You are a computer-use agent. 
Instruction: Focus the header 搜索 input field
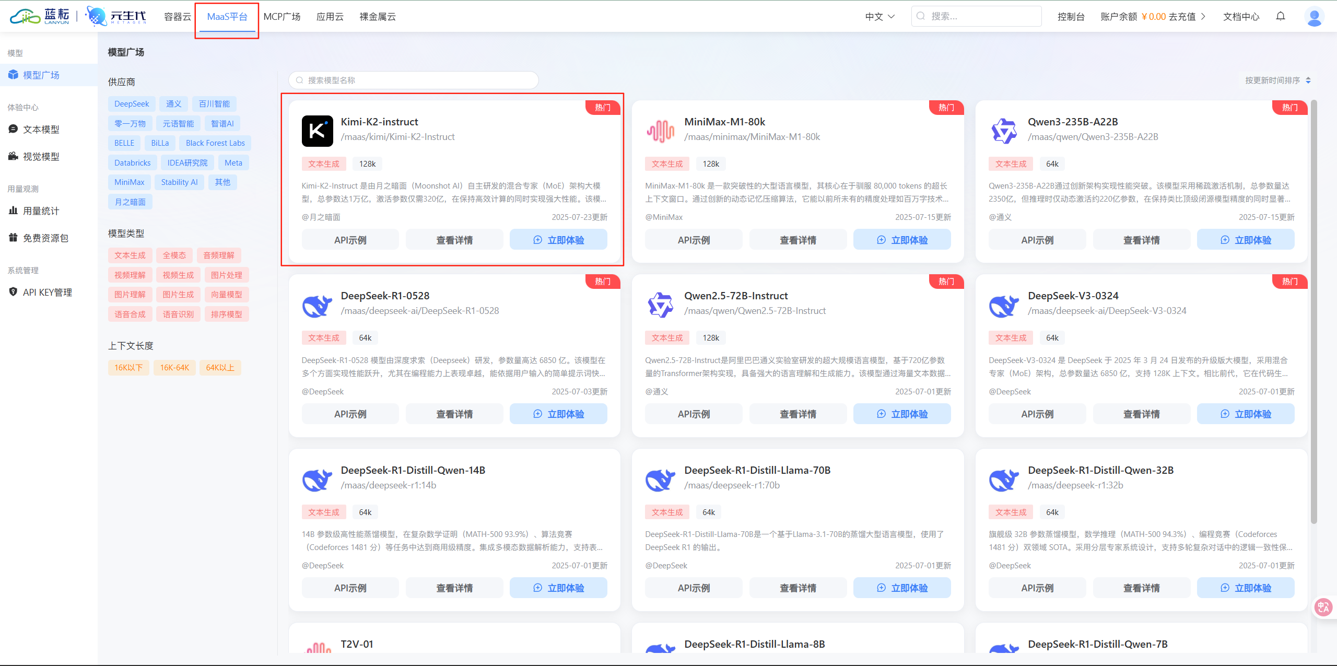click(x=976, y=16)
